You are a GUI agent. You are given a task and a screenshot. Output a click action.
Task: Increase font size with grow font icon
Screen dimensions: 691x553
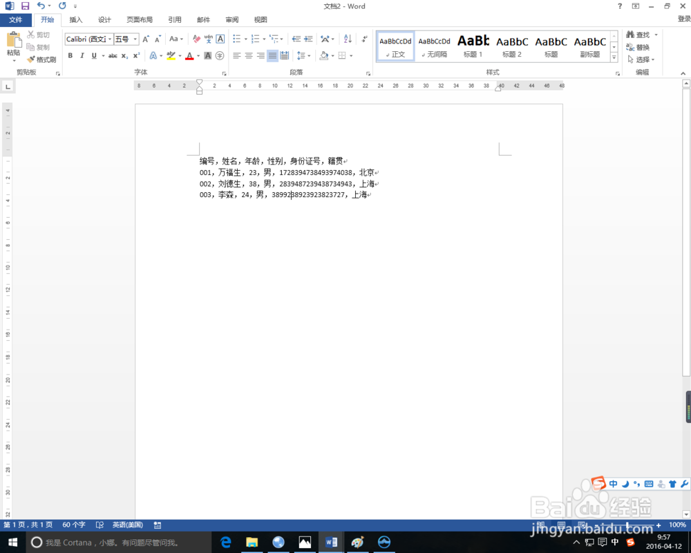(x=146, y=39)
